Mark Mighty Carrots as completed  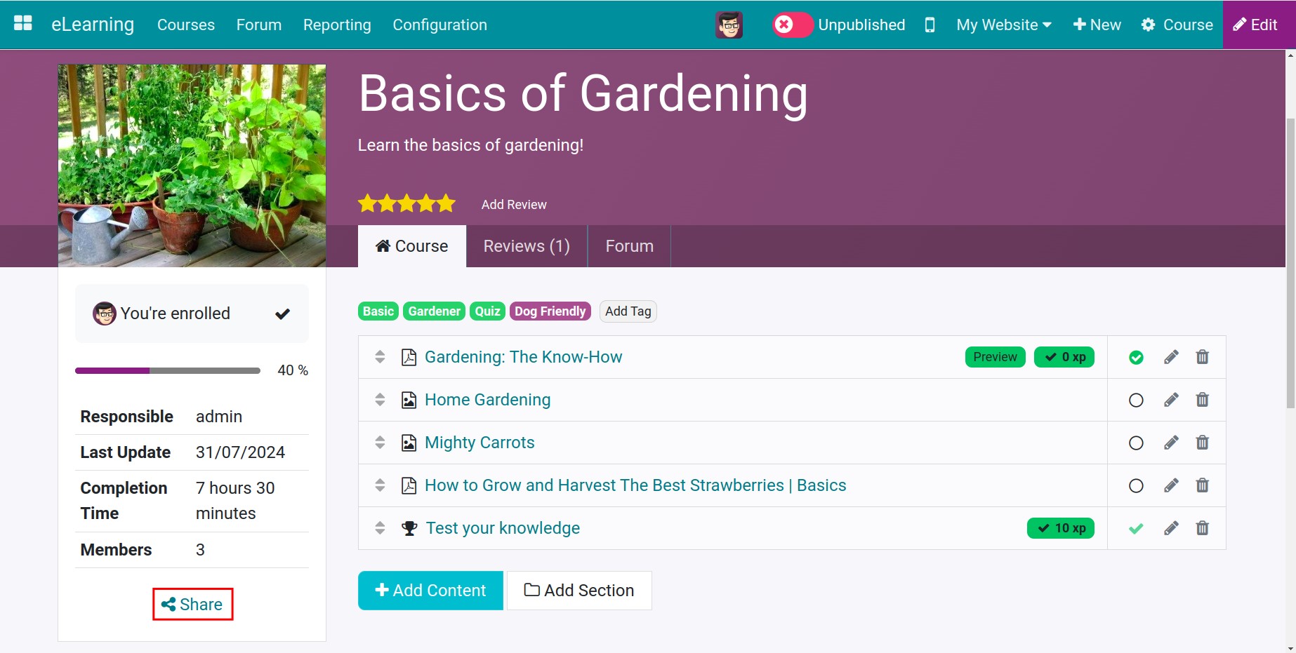click(x=1136, y=443)
